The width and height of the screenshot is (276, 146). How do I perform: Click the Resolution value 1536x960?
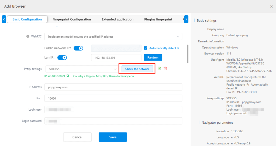pyautogui.click(x=237, y=131)
